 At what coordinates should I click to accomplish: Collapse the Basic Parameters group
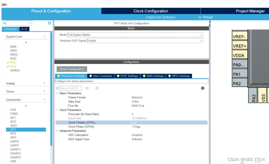[x=57, y=93]
